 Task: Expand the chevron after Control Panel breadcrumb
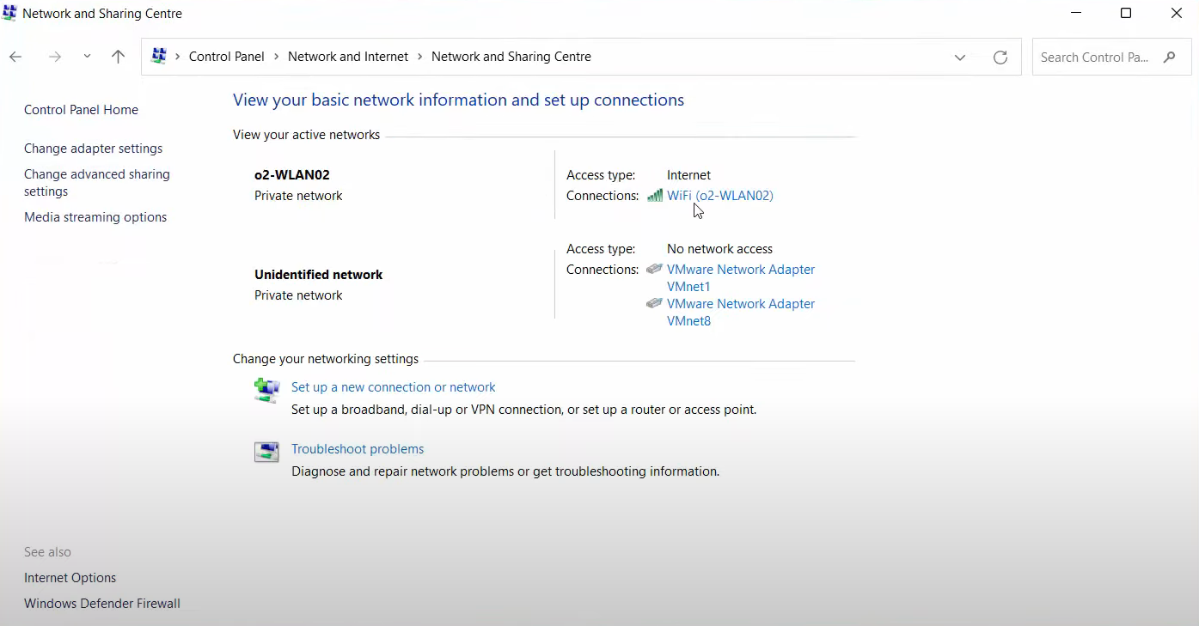(277, 57)
